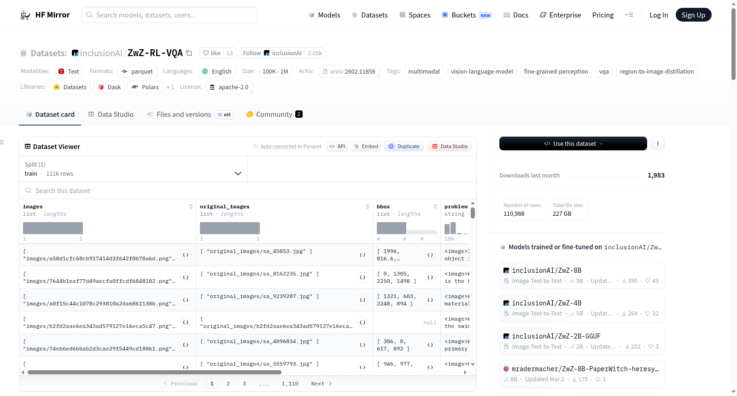This screenshot has height=396, width=737.
Task: Open the Use this dataset dropdown
Action: (x=573, y=143)
